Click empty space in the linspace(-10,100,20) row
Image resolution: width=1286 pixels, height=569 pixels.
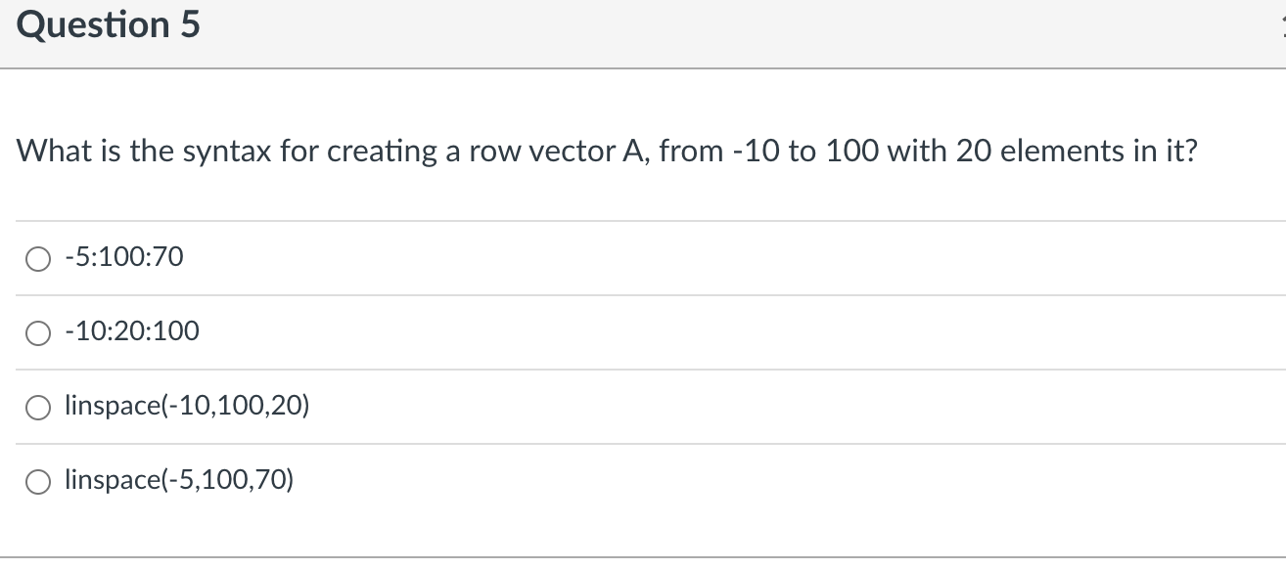coord(783,408)
